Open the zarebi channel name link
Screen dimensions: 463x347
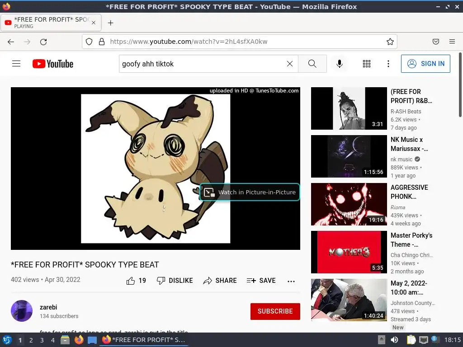(48, 307)
